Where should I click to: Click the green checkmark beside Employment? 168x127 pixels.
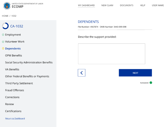click(3, 35)
